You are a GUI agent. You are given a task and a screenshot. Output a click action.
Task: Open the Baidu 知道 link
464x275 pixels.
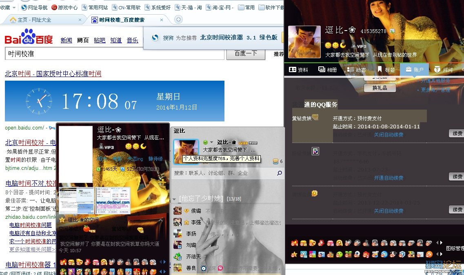(116, 40)
